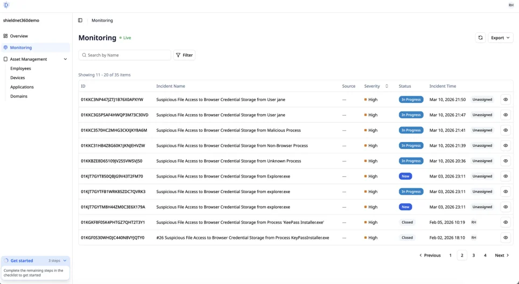Click the refresh icon button
519x284 pixels.
(480, 38)
